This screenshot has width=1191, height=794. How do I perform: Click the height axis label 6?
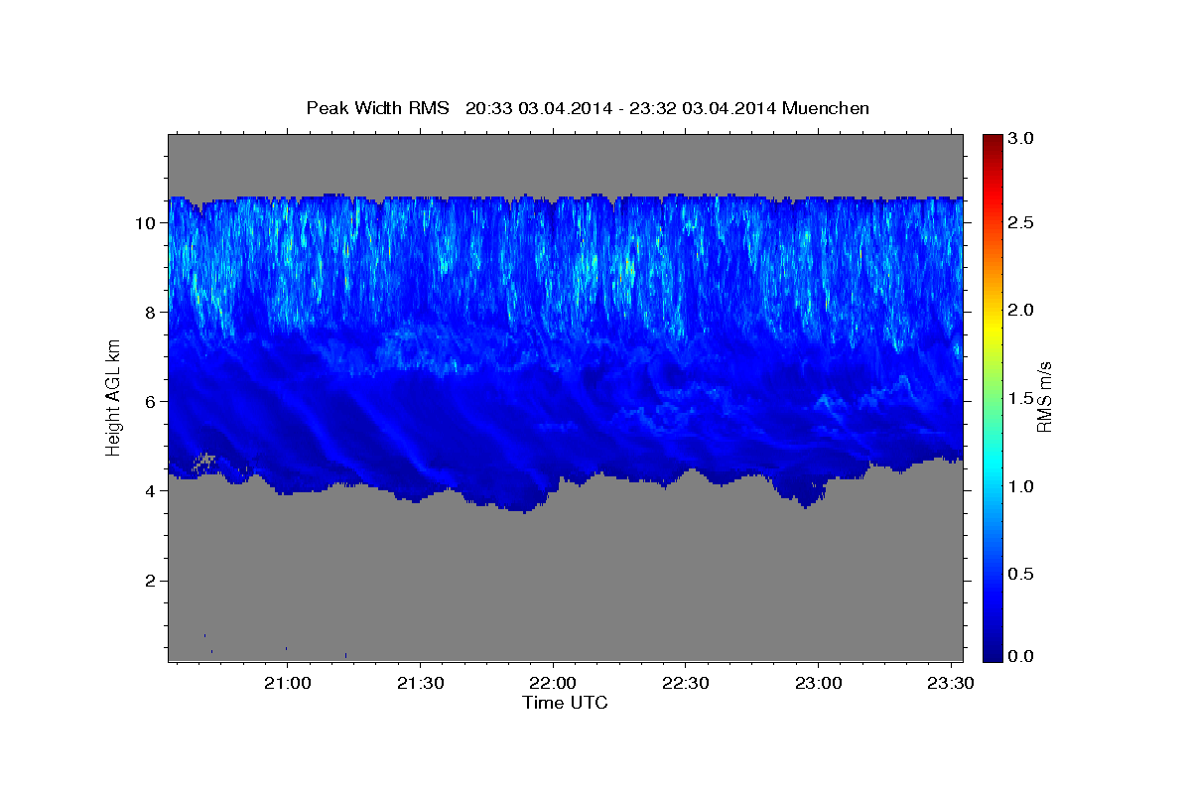pyautogui.click(x=152, y=401)
